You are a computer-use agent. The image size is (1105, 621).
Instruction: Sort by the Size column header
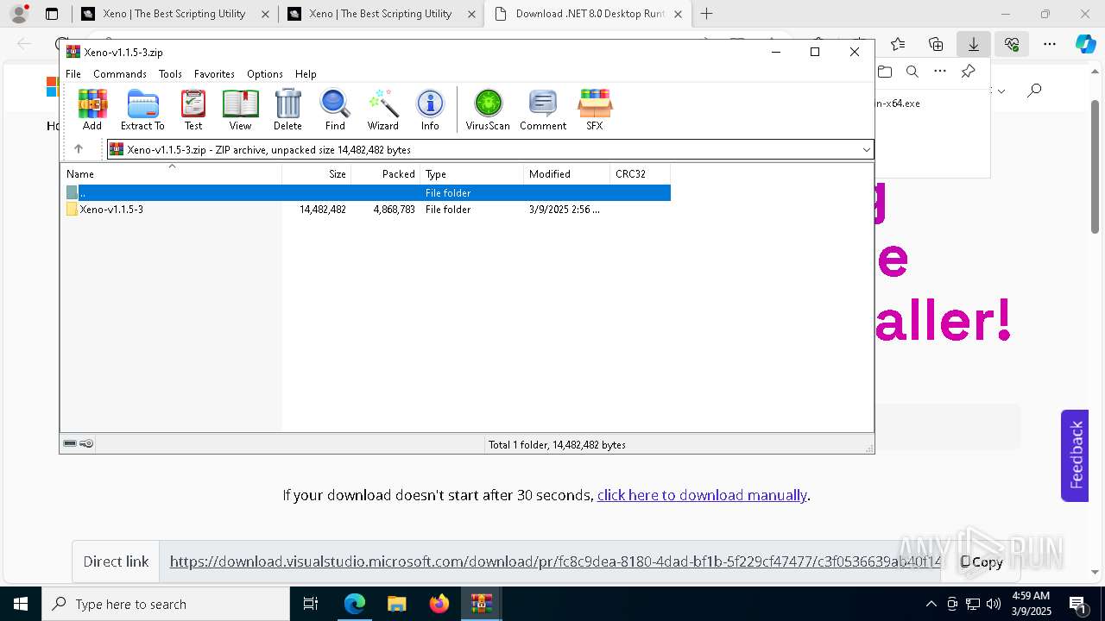coord(317,174)
